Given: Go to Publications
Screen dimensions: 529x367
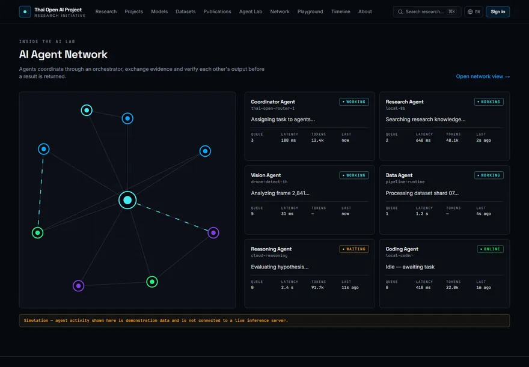Looking at the screenshot, I should pos(217,12).
